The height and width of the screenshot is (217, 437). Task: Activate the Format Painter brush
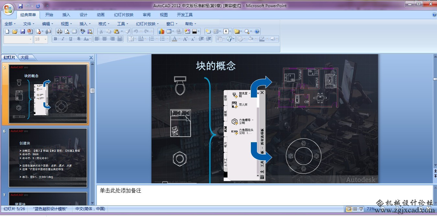[128, 31]
